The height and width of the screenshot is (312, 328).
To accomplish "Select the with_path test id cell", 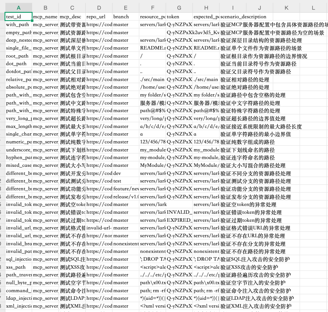I will click(19, 25).
